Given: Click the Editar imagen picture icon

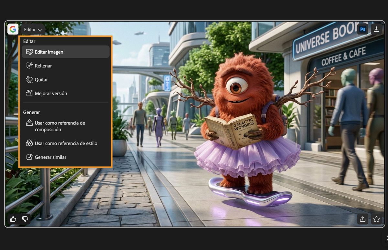Looking at the screenshot, I should click(29, 52).
